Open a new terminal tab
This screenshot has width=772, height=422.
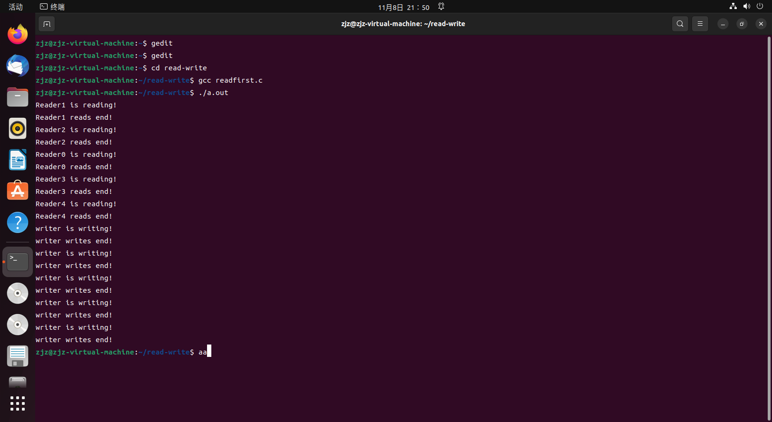pos(47,24)
